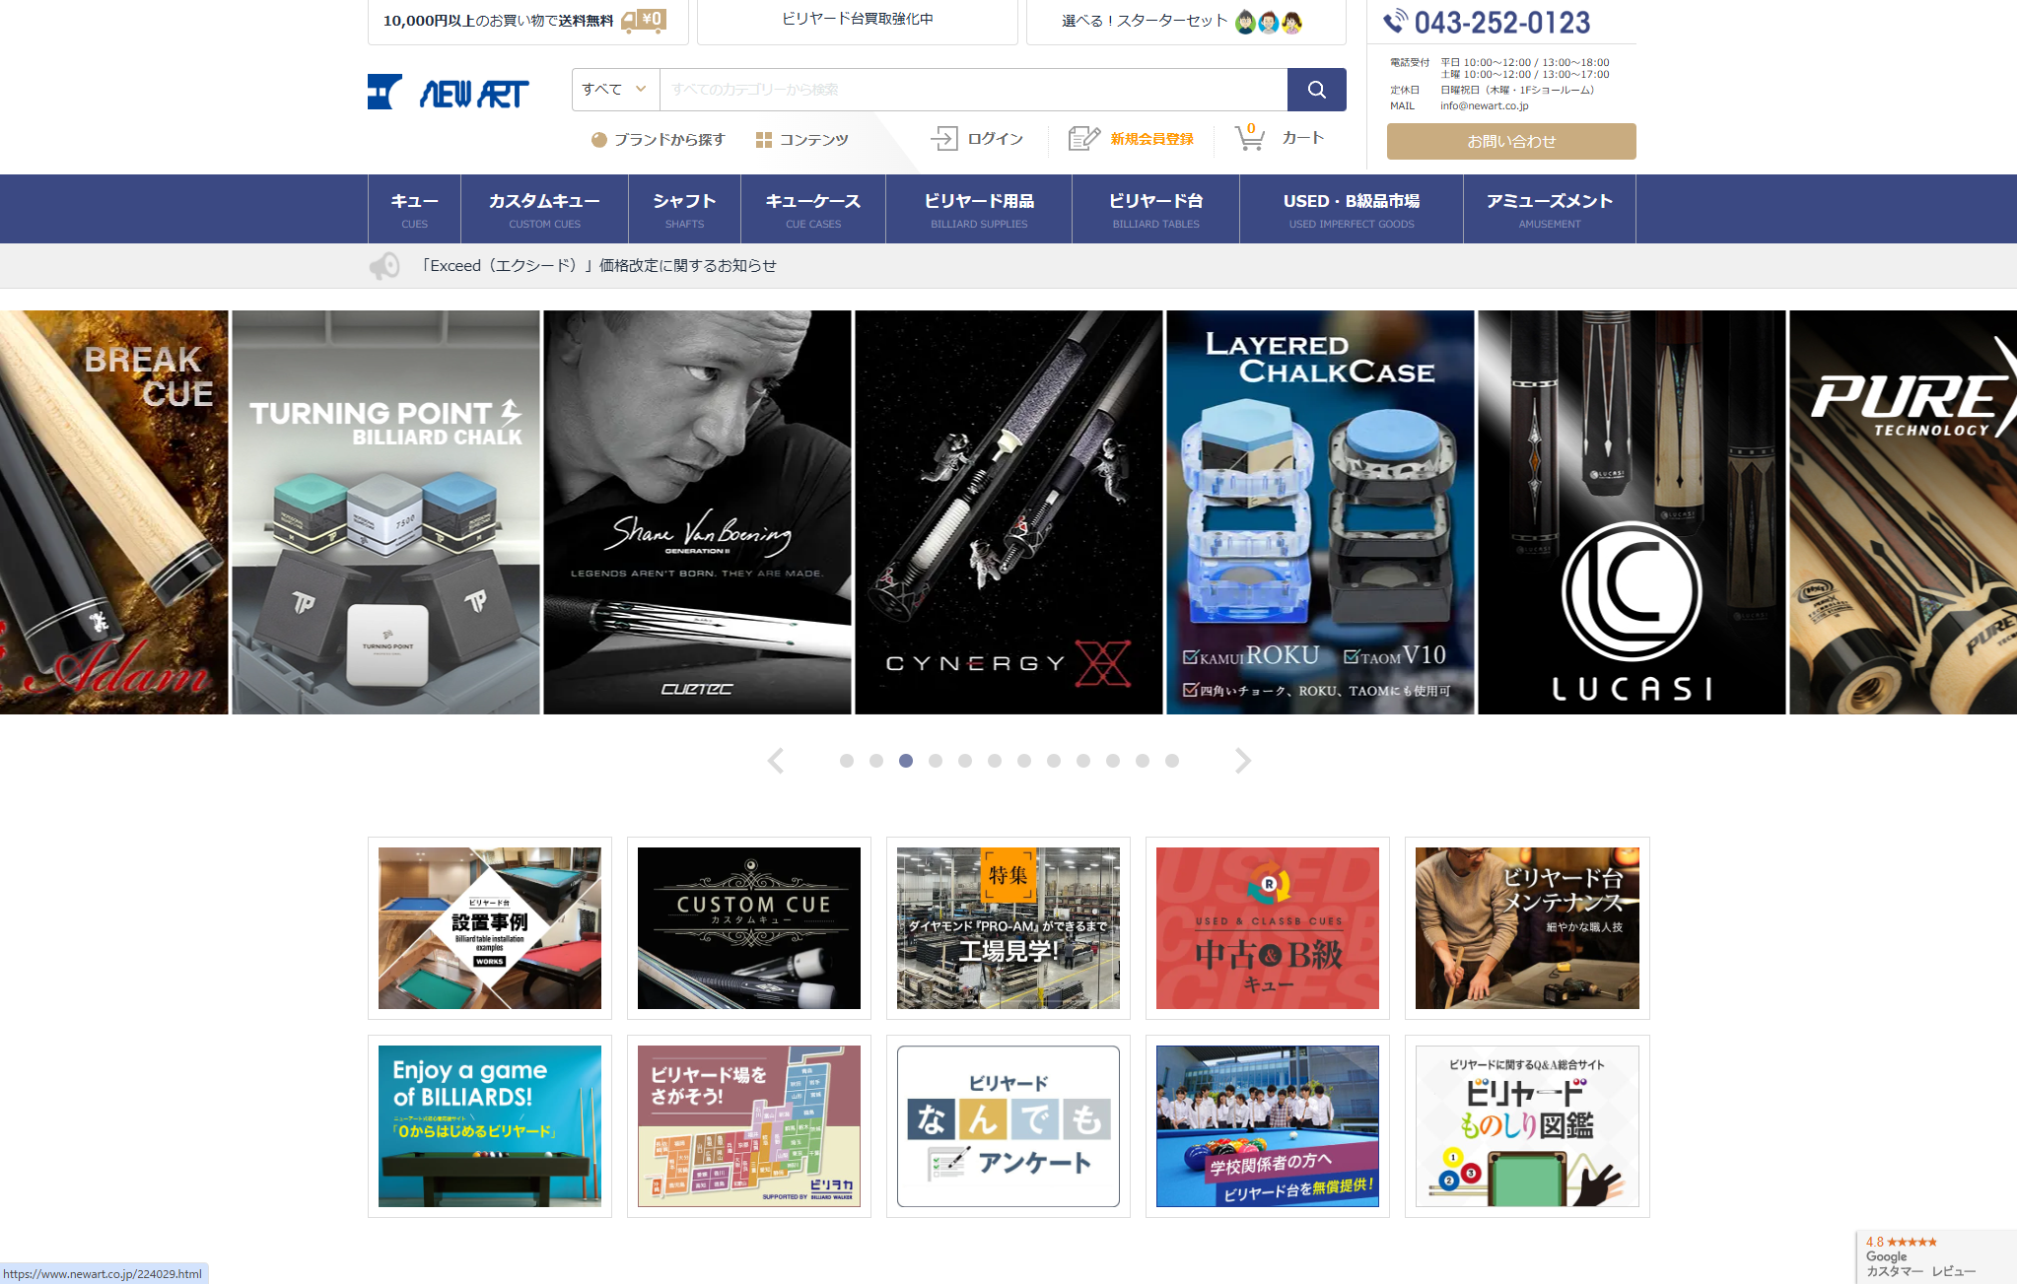
Task: Open the Exceed price revision notice link
Action: point(598,266)
